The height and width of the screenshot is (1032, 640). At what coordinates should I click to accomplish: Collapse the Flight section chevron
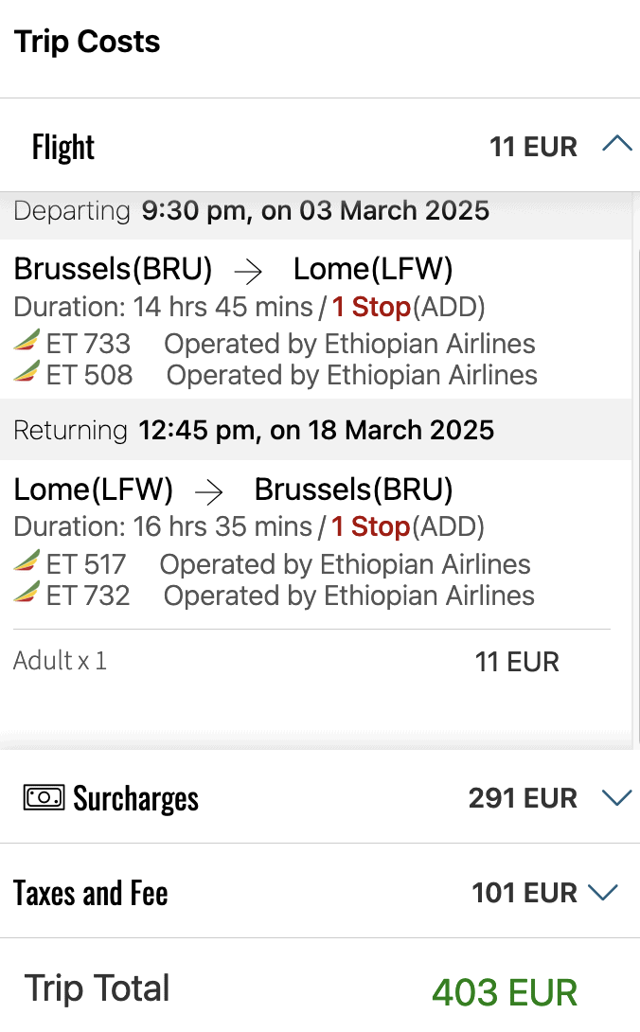[616, 145]
